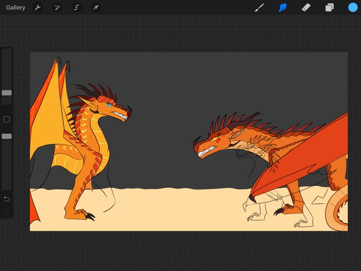Viewport: 361px width, 271px height.
Task: Click the right dragon's yellow eye on canvas
Action: click(214, 139)
